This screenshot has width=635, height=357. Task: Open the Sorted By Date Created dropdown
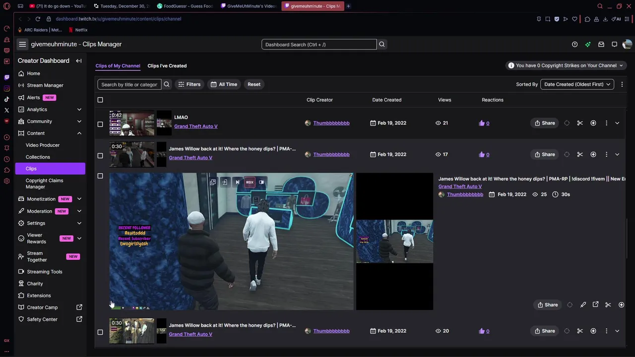577,84
